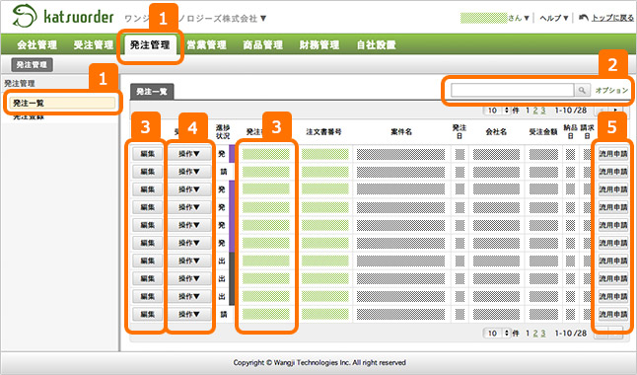Click the order number cell in first row

[x=266, y=154]
